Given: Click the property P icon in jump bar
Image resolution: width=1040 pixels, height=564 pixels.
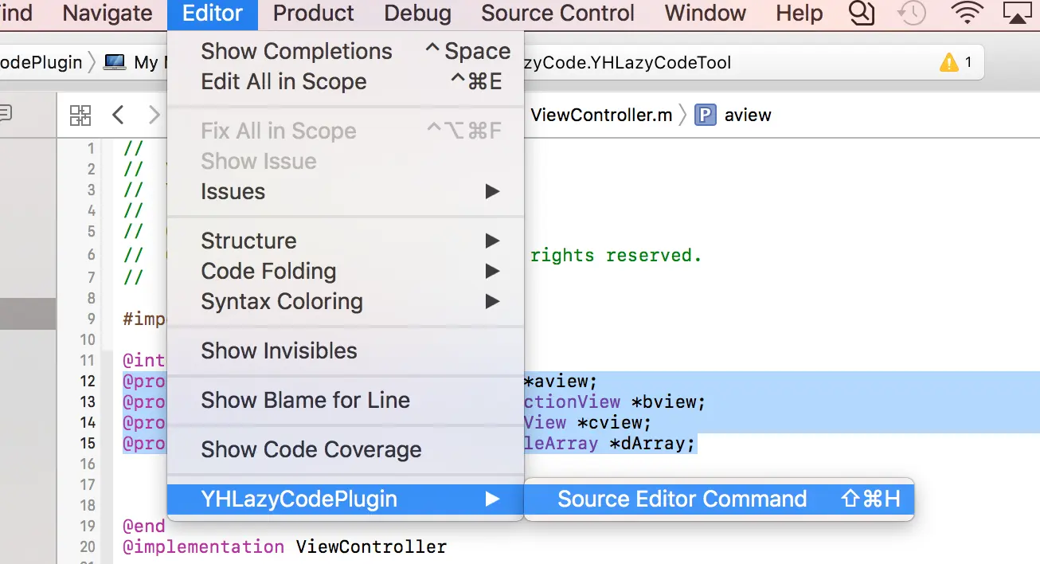Looking at the screenshot, I should pos(705,115).
